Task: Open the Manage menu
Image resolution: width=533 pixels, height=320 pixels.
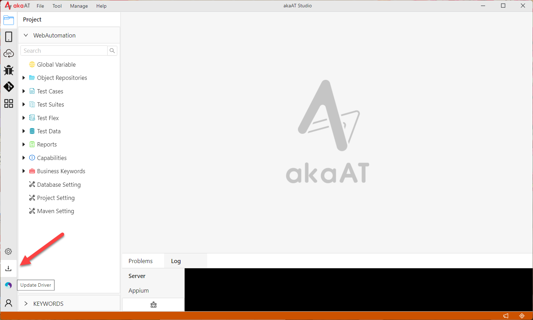Action: tap(79, 6)
